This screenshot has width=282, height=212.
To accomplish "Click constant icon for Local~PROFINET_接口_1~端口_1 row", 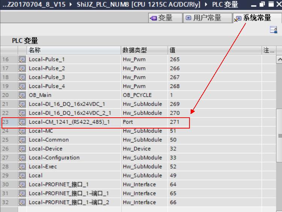I will click(x=22, y=193).
